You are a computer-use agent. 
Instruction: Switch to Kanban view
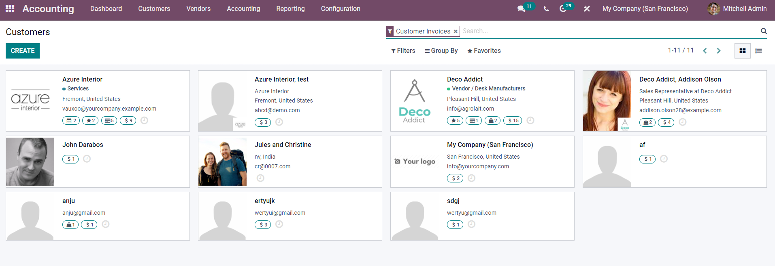click(742, 51)
